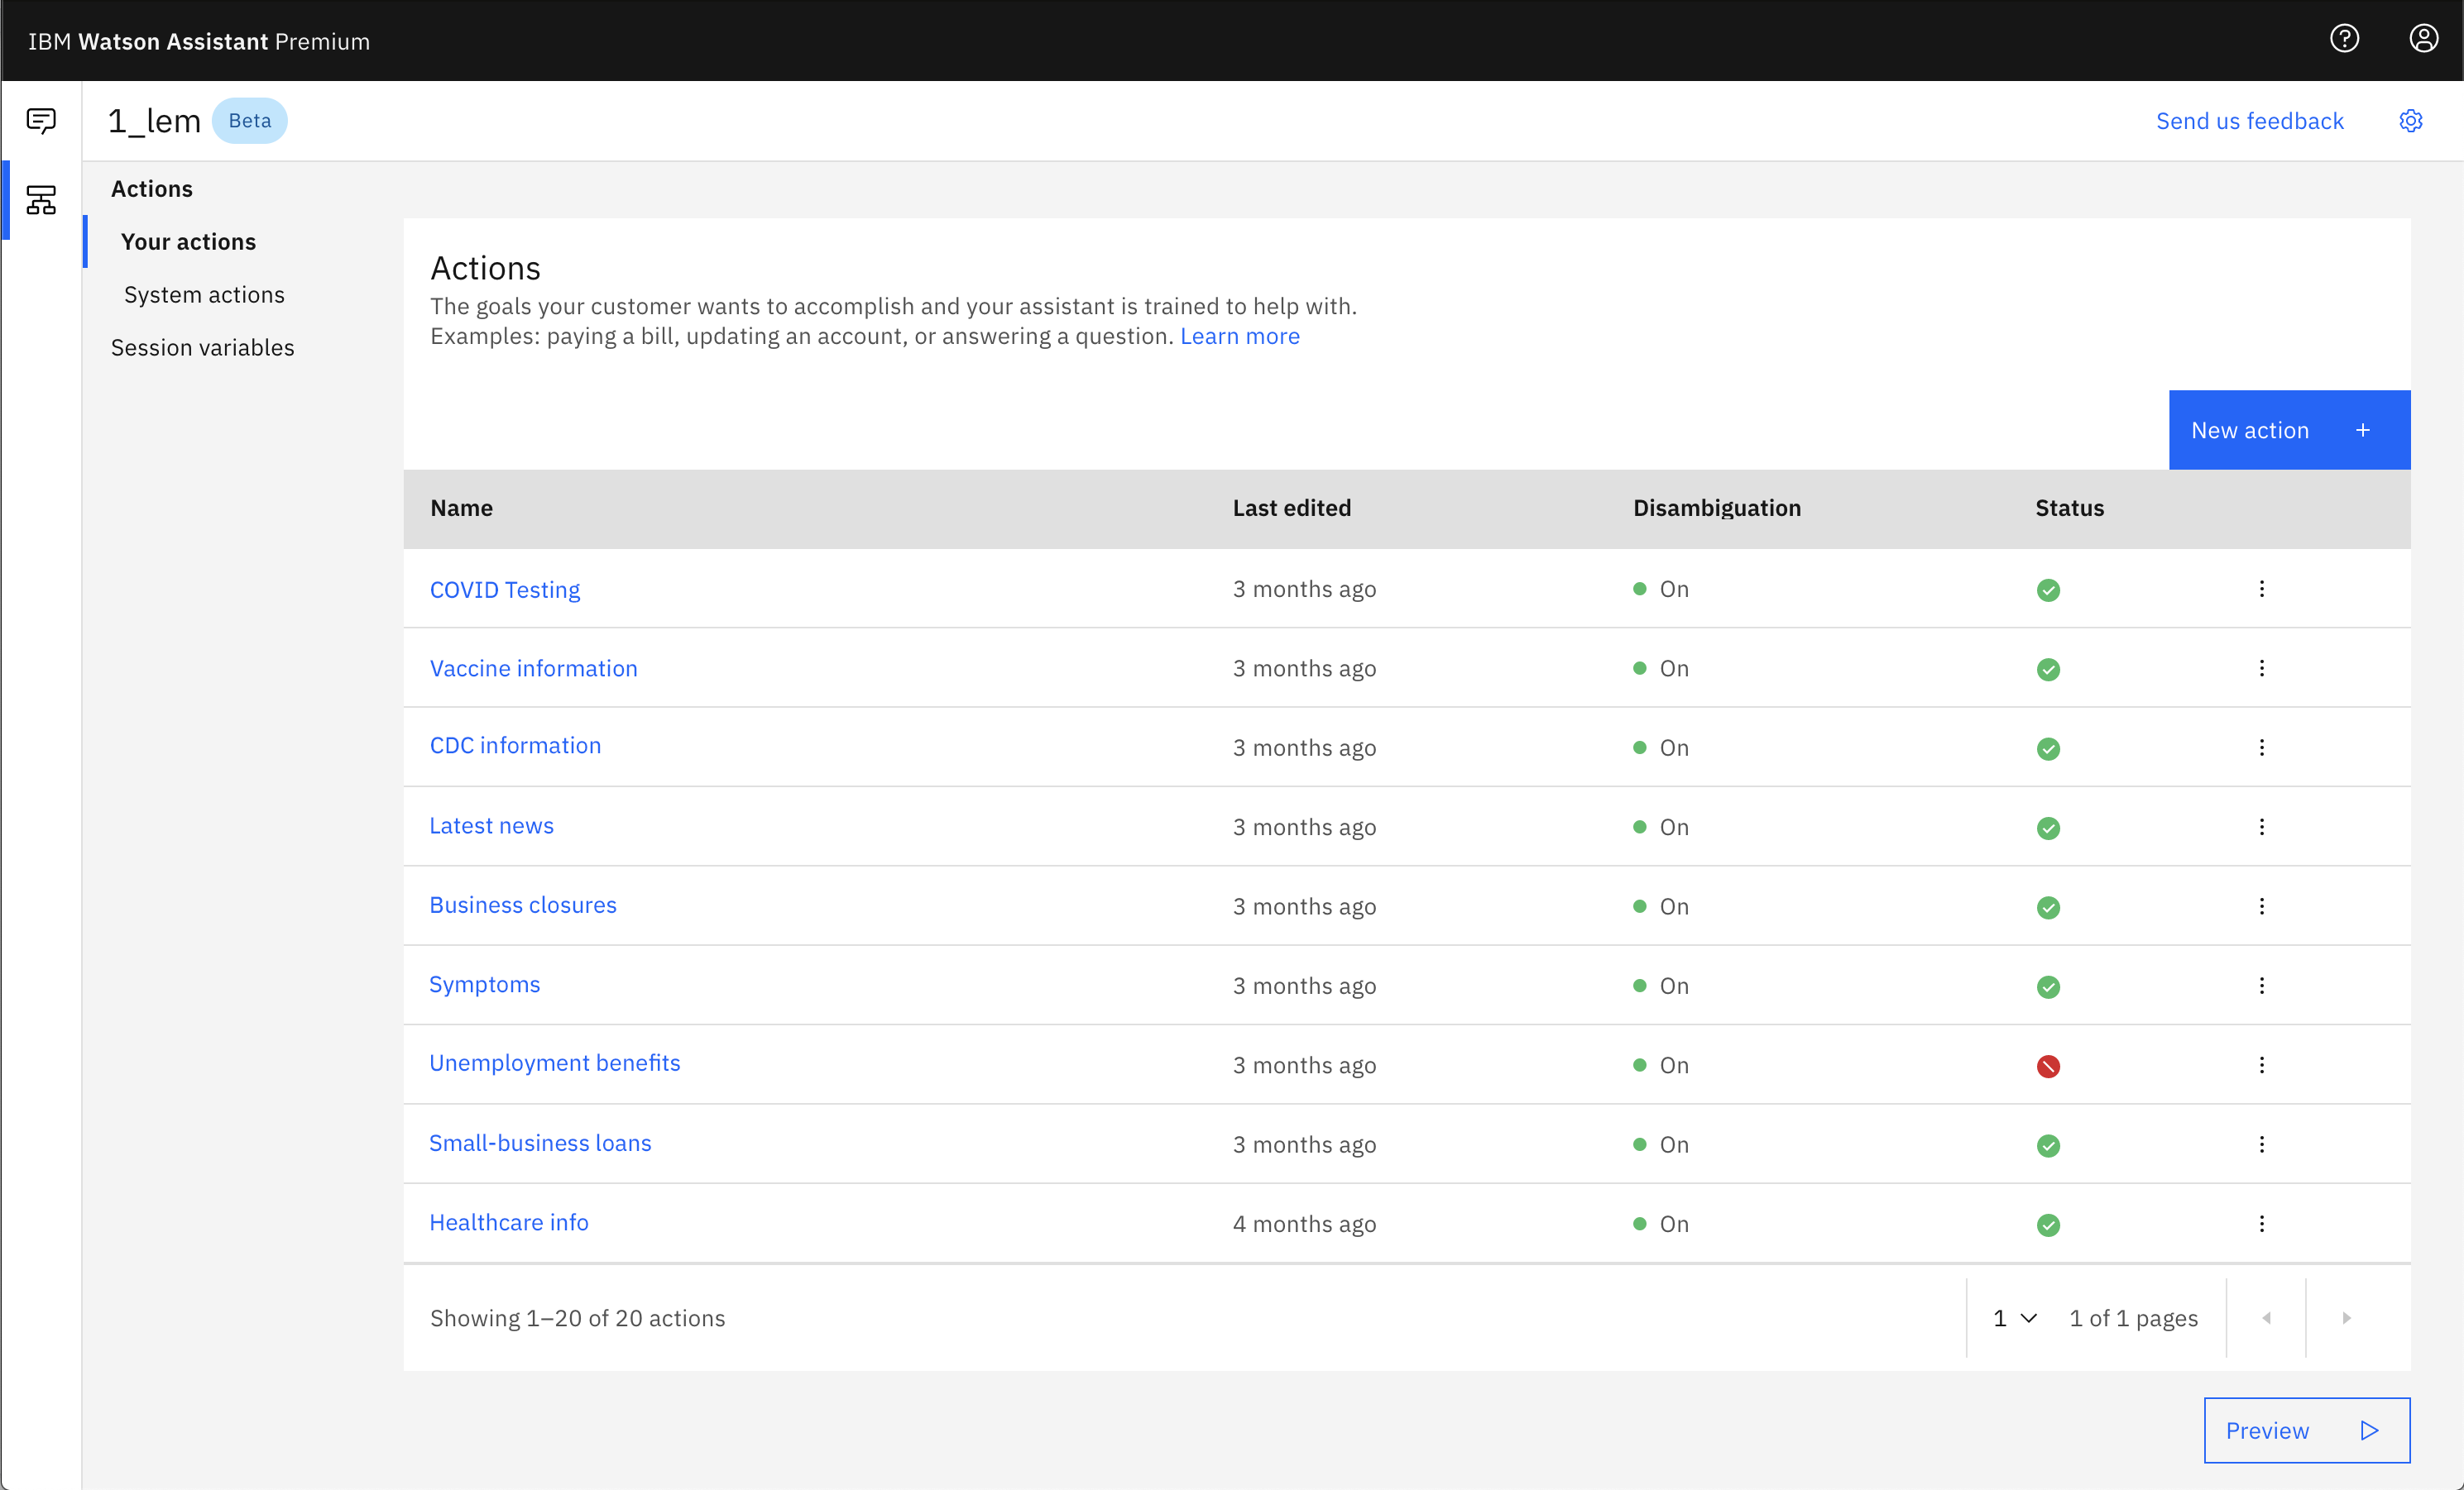
Task: Open overflow menu for the Healthcare info row
Action: [x=2261, y=1223]
